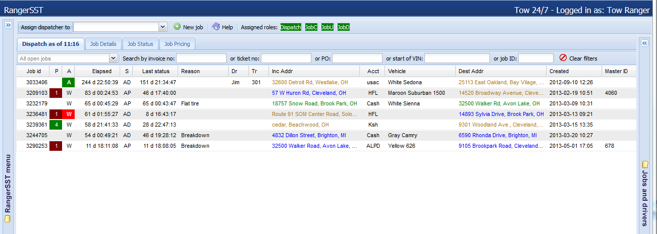The height and width of the screenshot is (234, 657).
Task: Expand the left RangerSST menu panel arrow
Action: [x=8, y=25]
